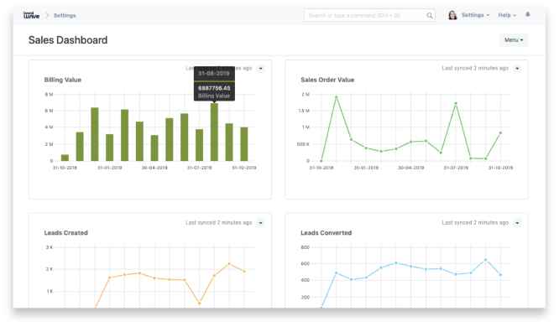
Task: Expand Billing Value chart options dropdown
Action: pos(260,69)
